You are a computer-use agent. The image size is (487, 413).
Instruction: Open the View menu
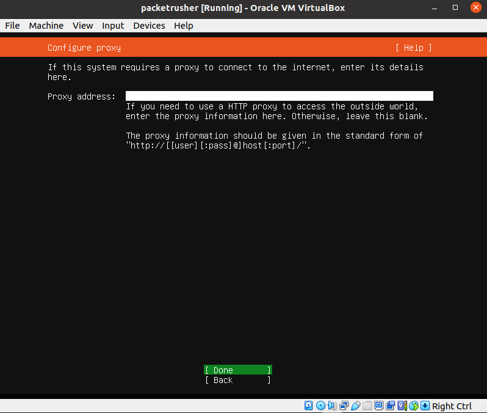(x=82, y=26)
